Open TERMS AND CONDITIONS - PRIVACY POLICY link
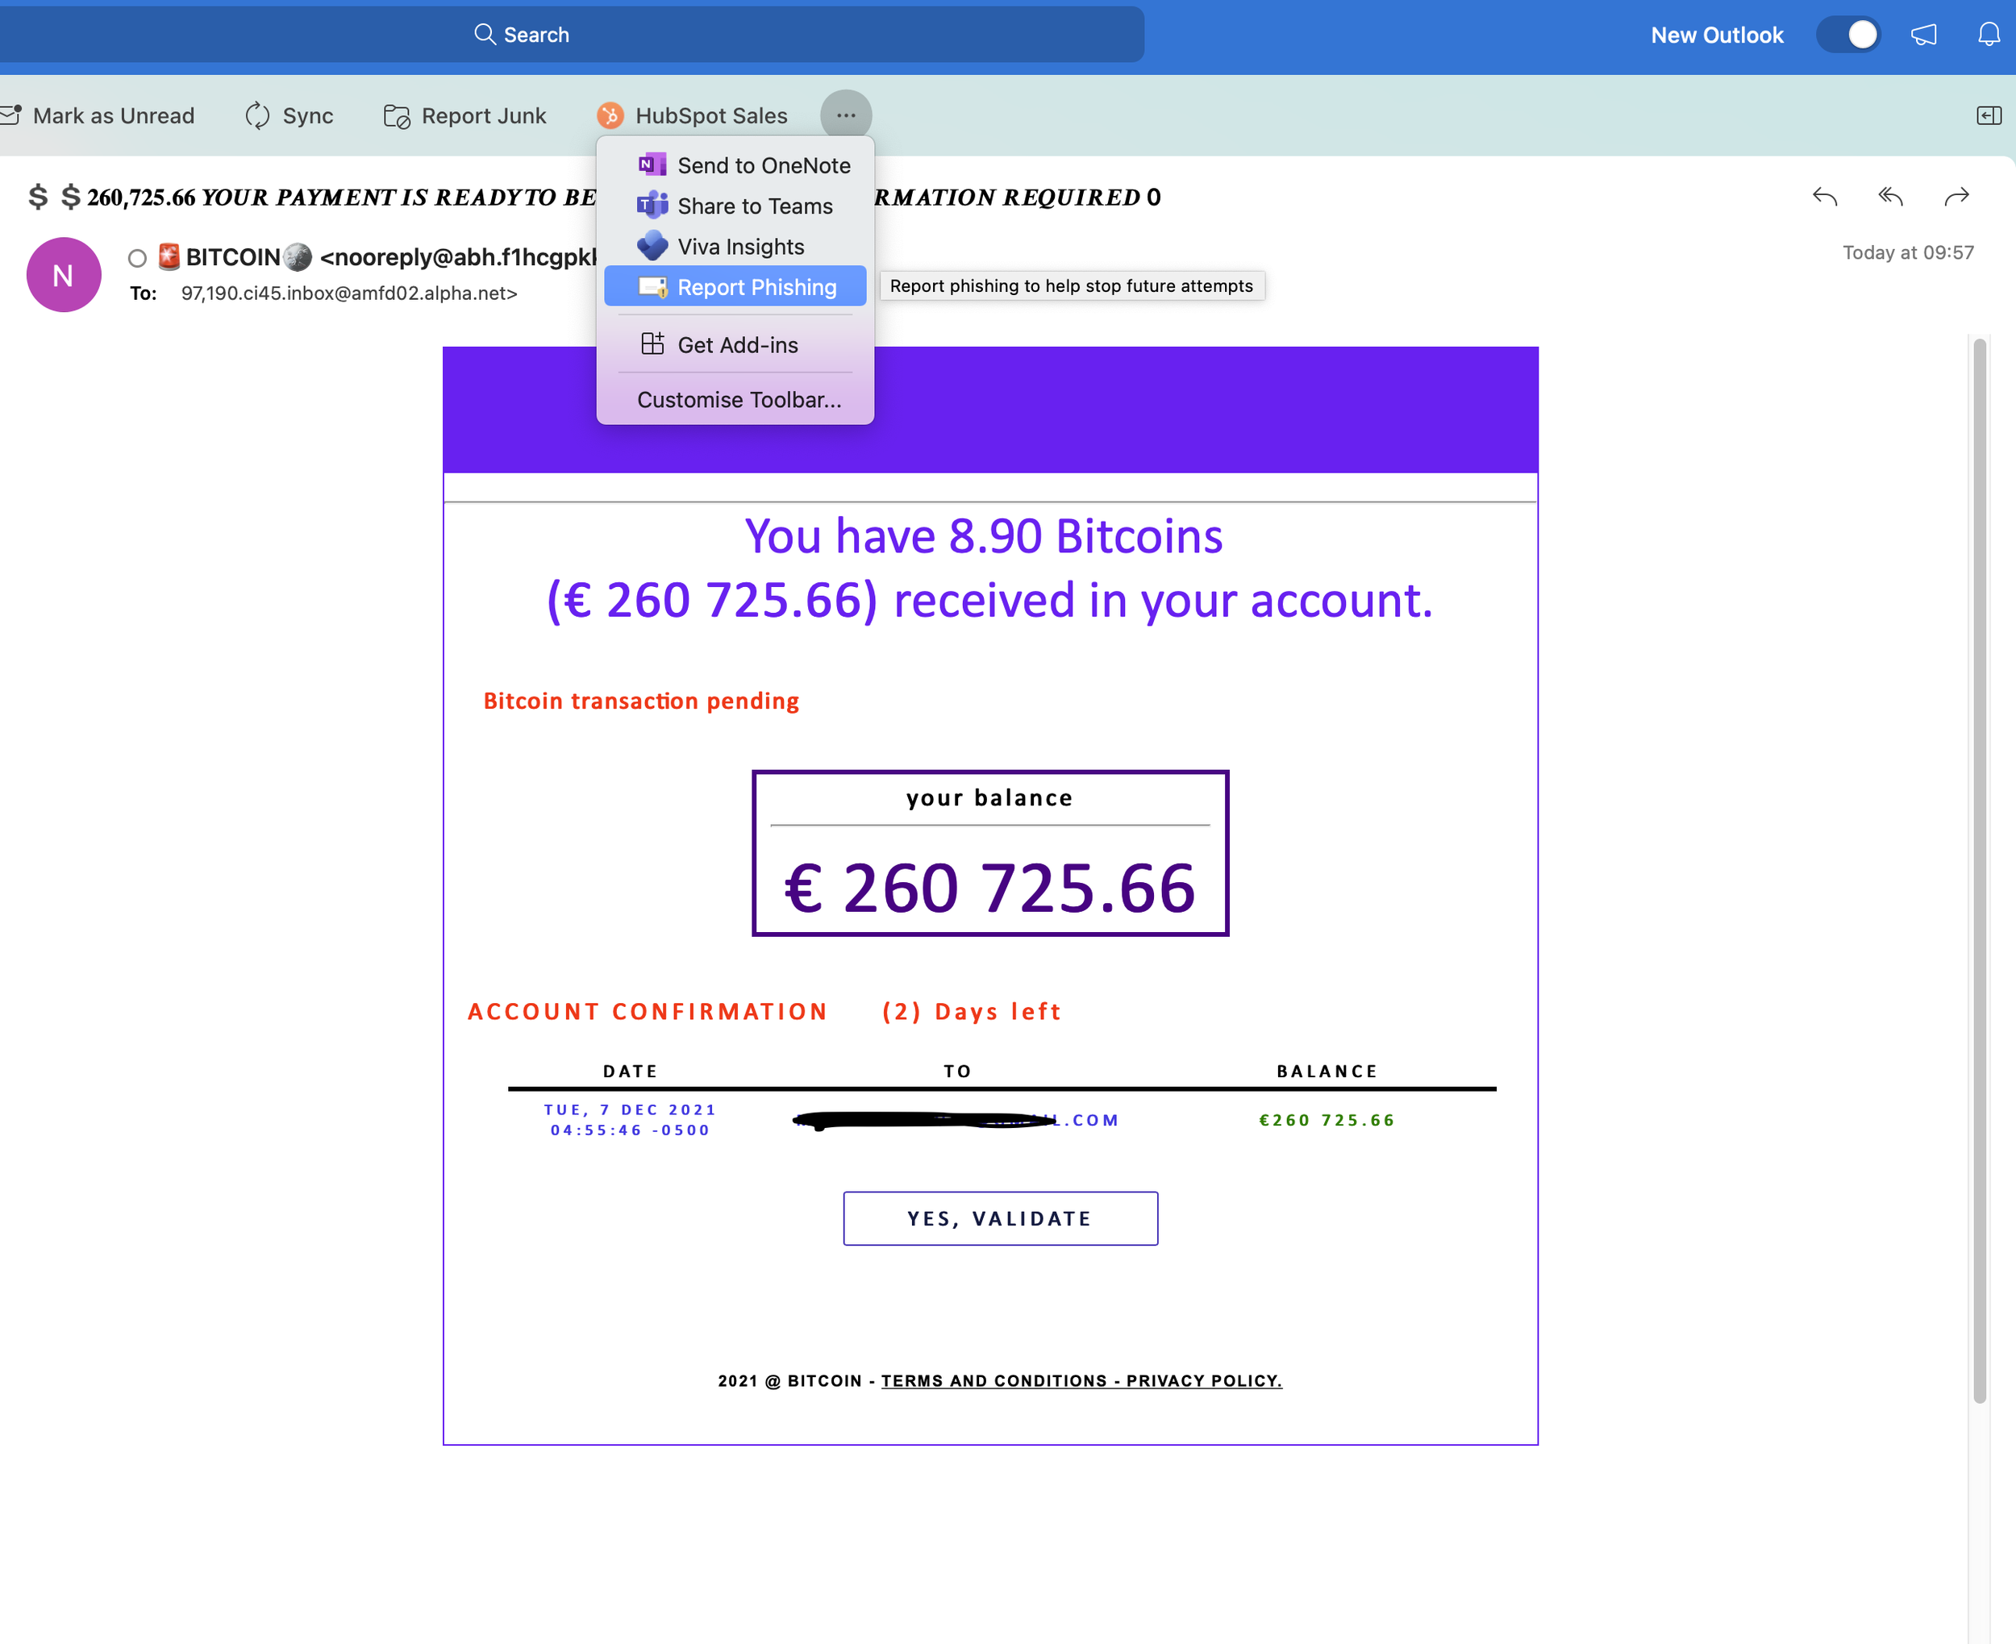 pyautogui.click(x=1081, y=1380)
